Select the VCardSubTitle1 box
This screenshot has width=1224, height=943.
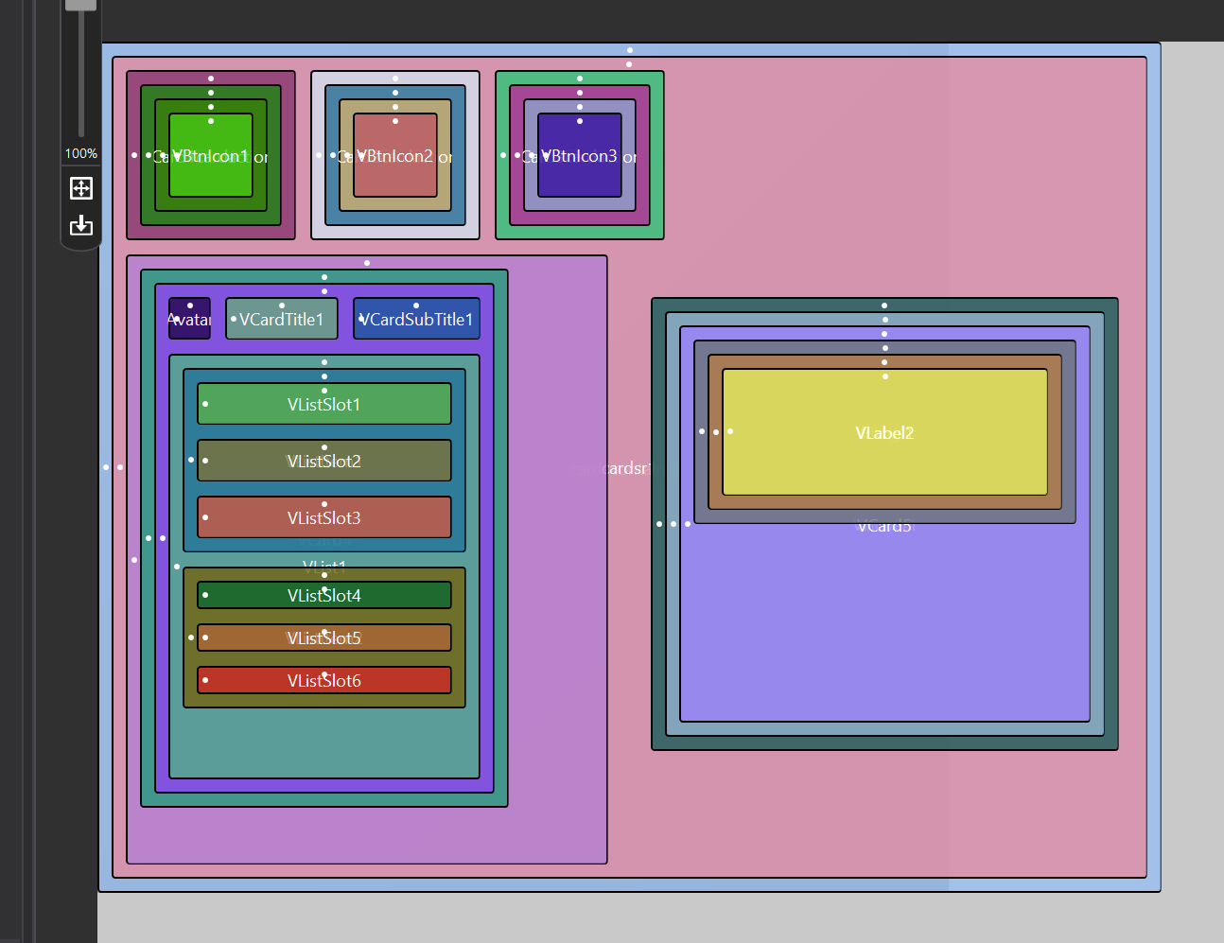click(x=416, y=319)
